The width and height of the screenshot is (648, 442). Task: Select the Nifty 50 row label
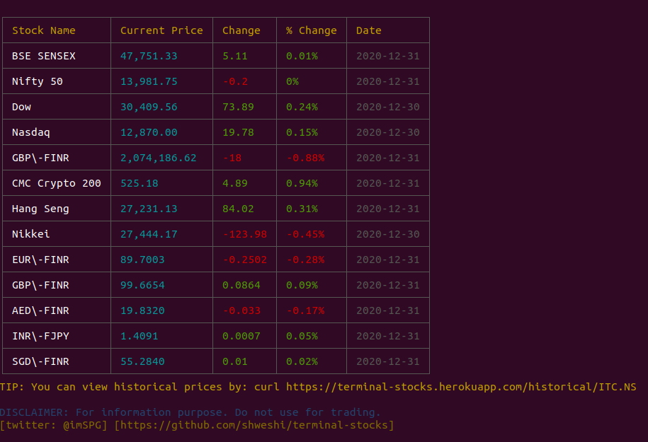point(35,81)
